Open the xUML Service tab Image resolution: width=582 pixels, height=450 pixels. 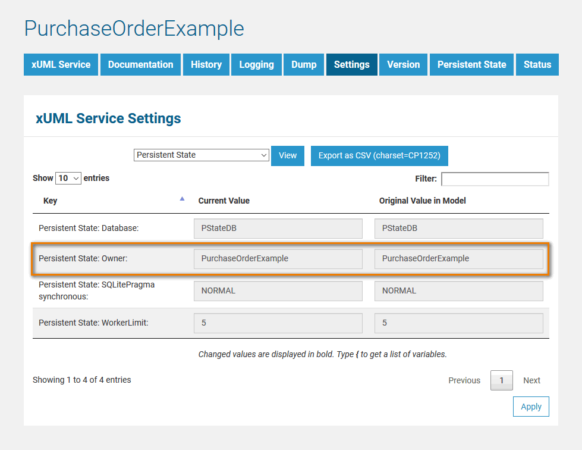(60, 64)
